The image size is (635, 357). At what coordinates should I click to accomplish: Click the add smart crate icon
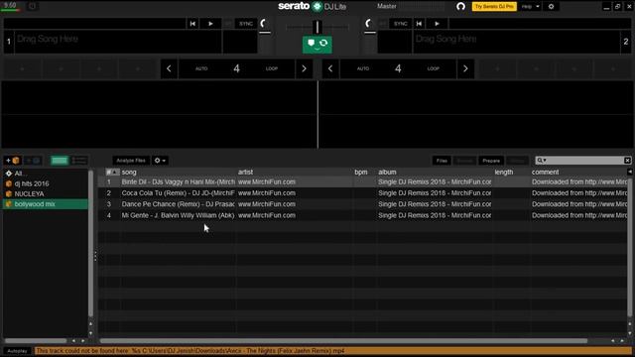pos(33,161)
